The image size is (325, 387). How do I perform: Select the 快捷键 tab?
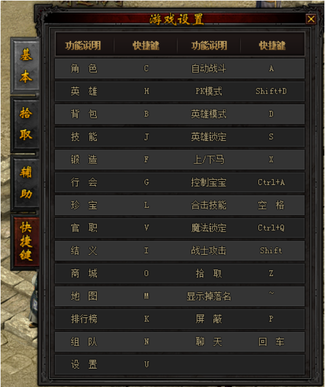click(26, 241)
